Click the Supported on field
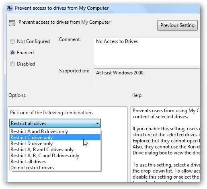The width and height of the screenshot is (207, 189). [147, 78]
